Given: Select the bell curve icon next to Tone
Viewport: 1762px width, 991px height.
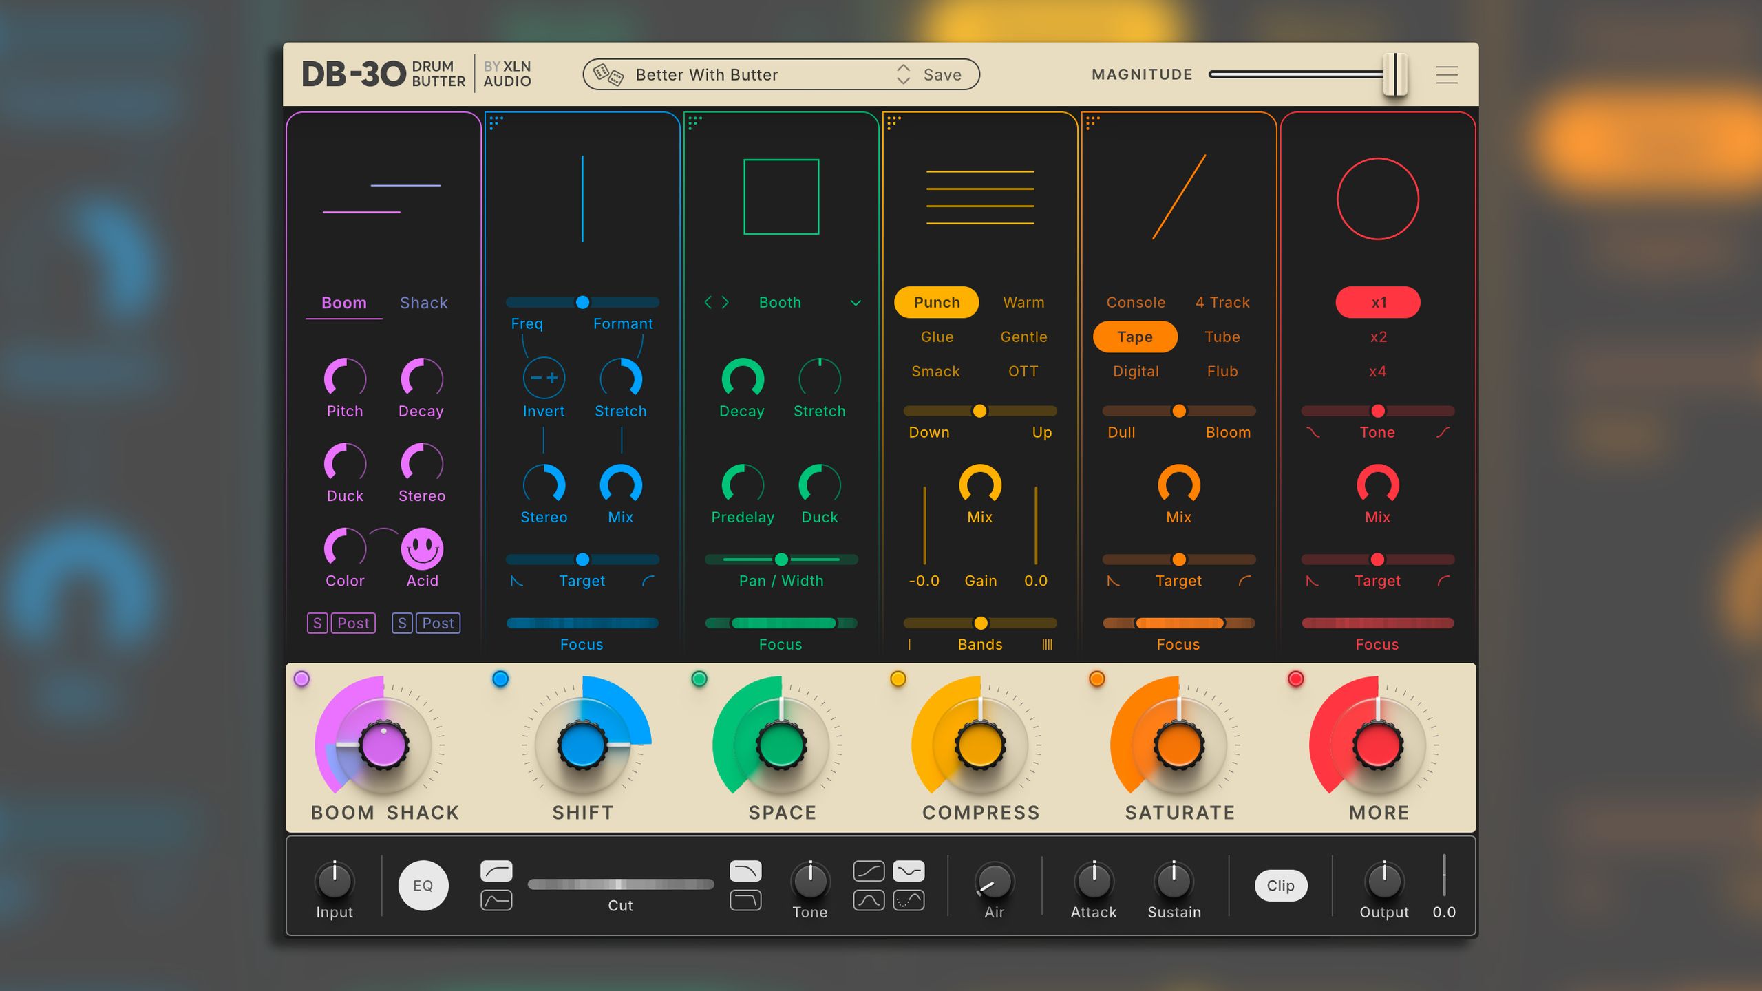Looking at the screenshot, I should point(868,899).
